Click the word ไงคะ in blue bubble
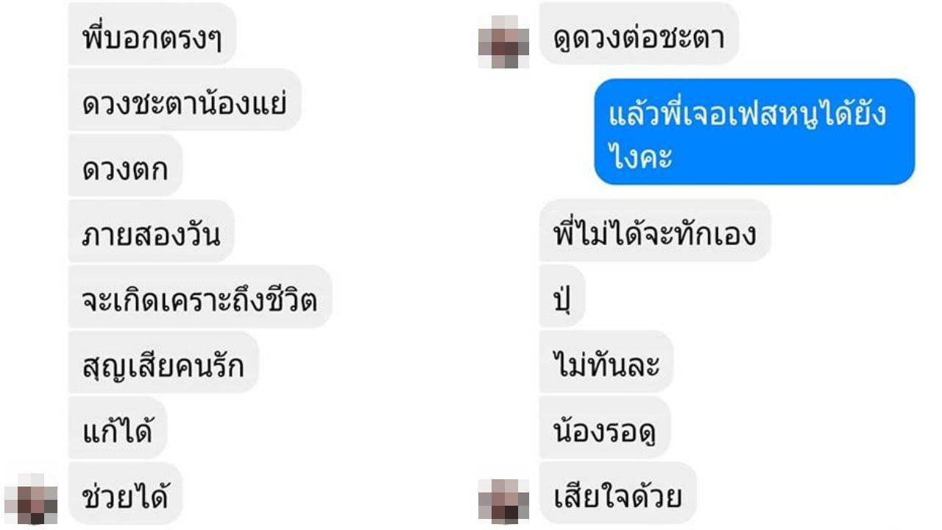Screen dimensions: 942x530 641,155
